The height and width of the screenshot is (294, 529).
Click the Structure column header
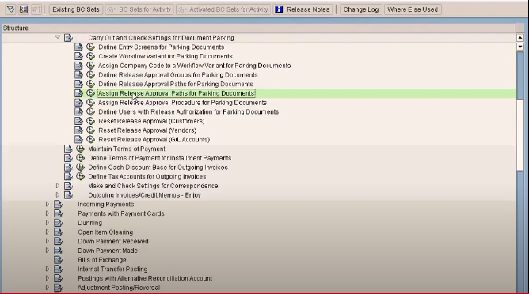258,28
